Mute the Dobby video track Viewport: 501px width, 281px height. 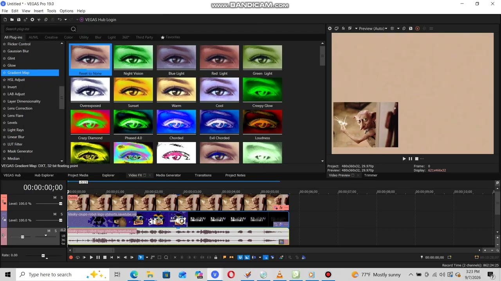[55, 197]
